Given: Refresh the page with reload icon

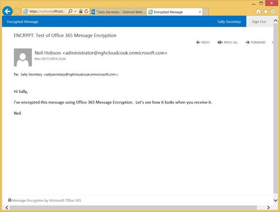Looking at the screenshot, I should point(86,11).
